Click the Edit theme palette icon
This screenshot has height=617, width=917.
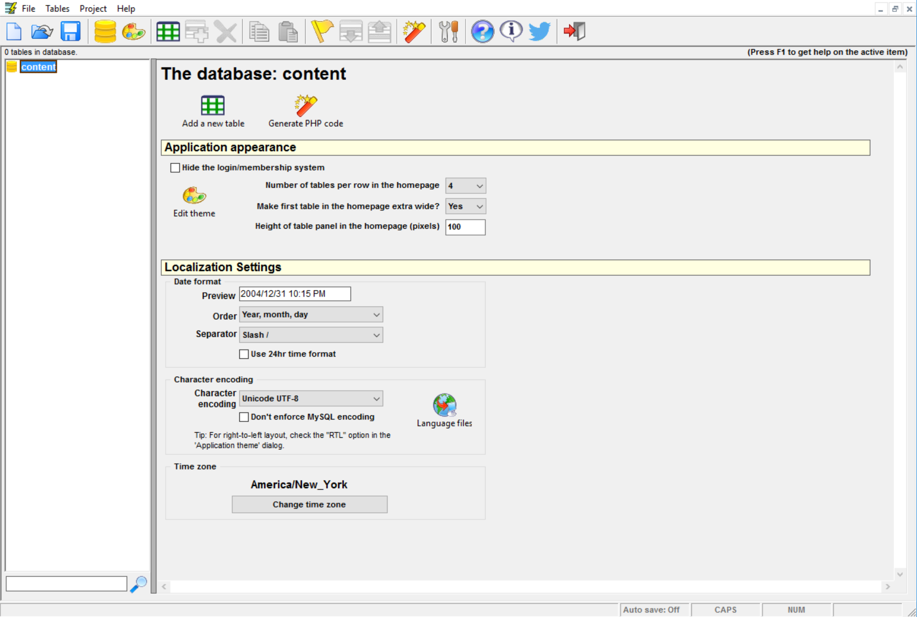194,196
